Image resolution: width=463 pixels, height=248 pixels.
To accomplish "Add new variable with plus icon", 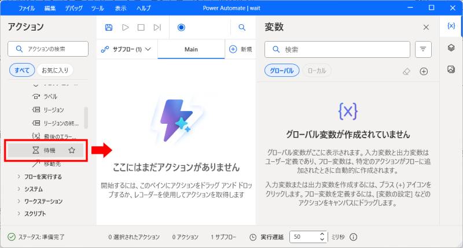I will [x=424, y=71].
